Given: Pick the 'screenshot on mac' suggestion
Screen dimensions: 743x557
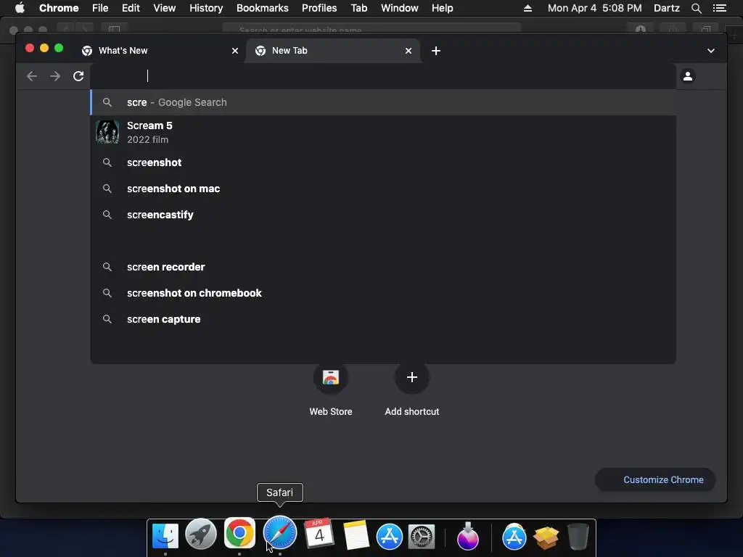Looking at the screenshot, I should point(383,189).
